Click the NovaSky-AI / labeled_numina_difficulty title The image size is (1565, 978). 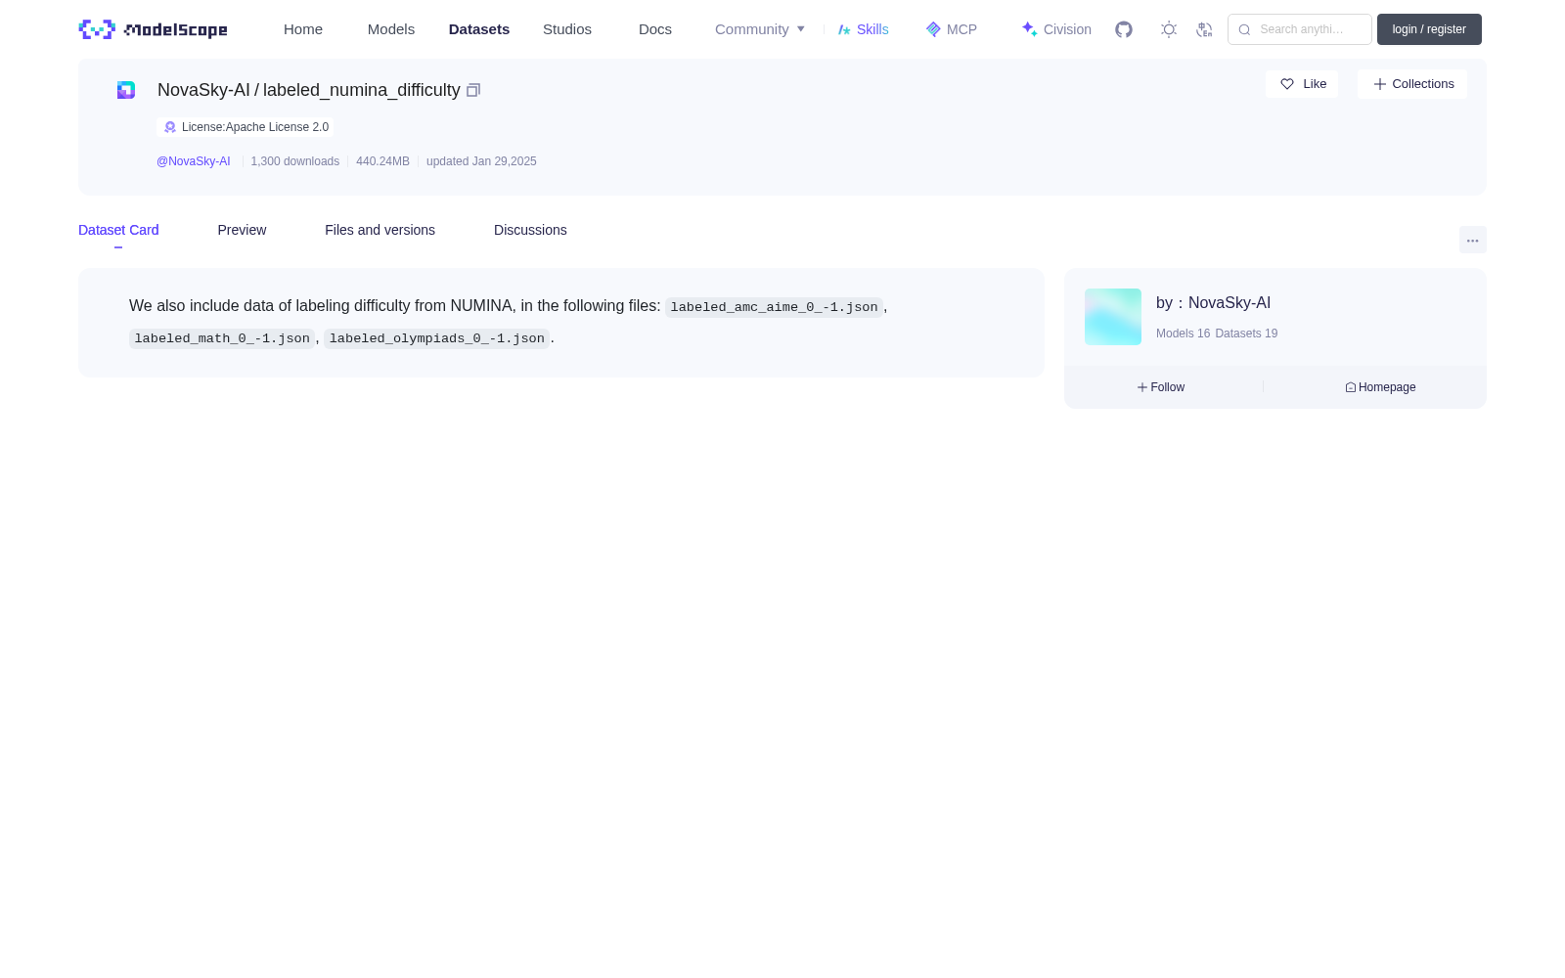[x=309, y=90]
